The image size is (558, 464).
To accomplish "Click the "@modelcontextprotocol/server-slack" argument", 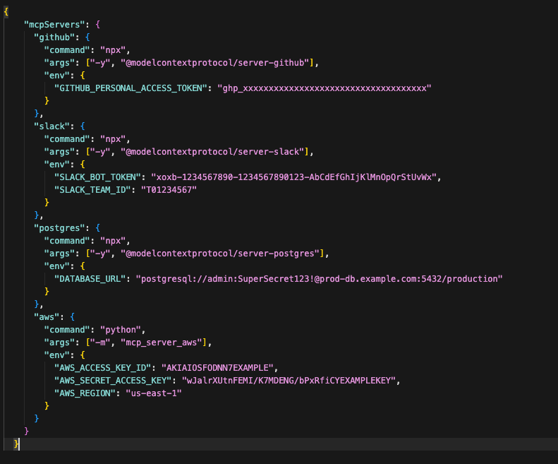I will (215, 151).
